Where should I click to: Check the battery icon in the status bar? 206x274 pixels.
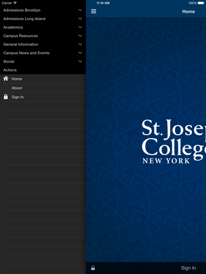pos(201,3)
